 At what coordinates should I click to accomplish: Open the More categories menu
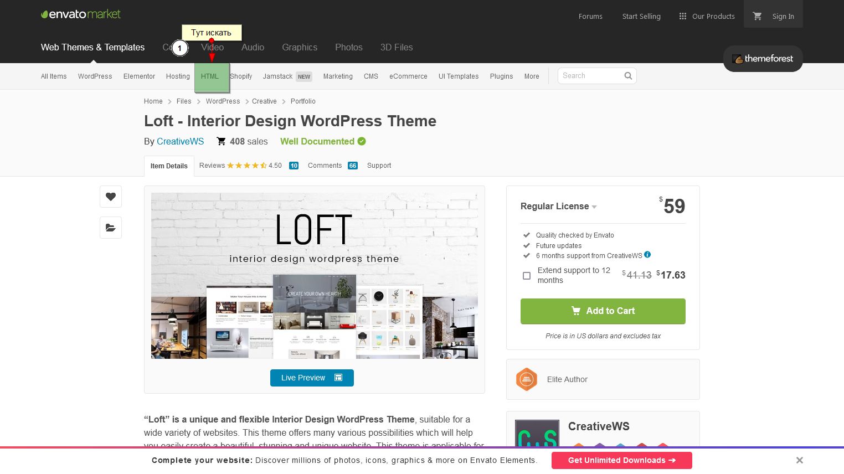click(532, 76)
